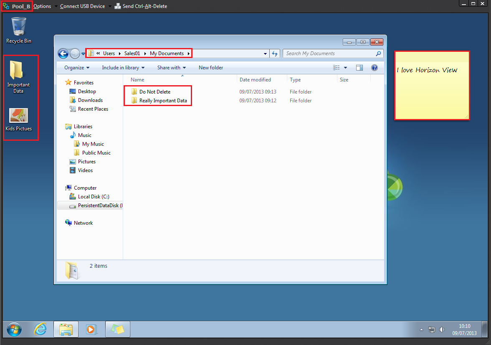Open the Connect USB Device menu
Screen dimensions: 491x345
point(83,6)
